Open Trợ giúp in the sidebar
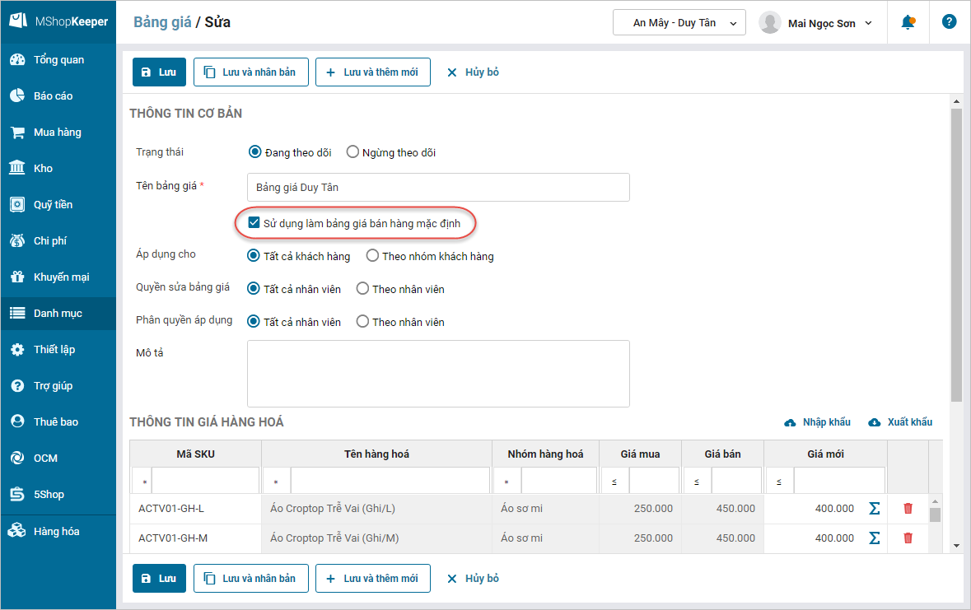The image size is (971, 610). click(58, 386)
